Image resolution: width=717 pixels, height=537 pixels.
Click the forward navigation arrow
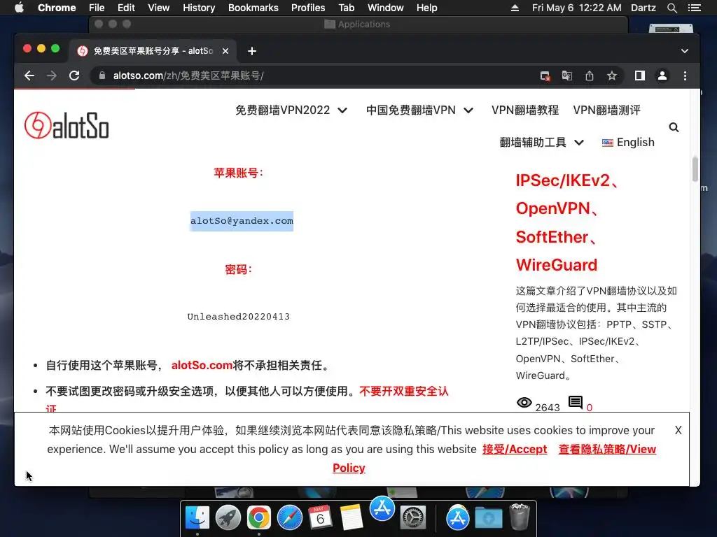(x=52, y=76)
